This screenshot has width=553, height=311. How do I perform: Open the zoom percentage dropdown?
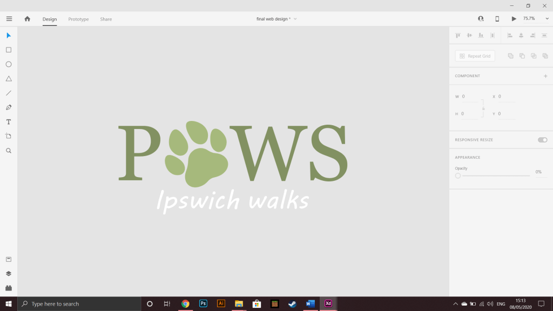tap(547, 19)
